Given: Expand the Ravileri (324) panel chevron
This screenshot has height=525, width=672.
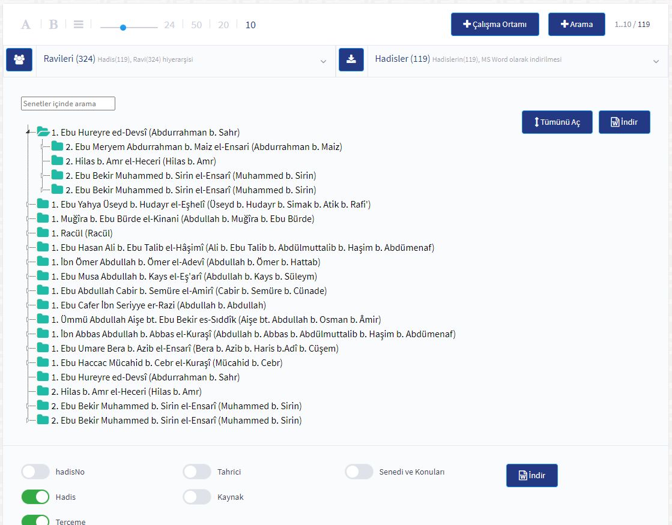Looking at the screenshot, I should click(323, 61).
